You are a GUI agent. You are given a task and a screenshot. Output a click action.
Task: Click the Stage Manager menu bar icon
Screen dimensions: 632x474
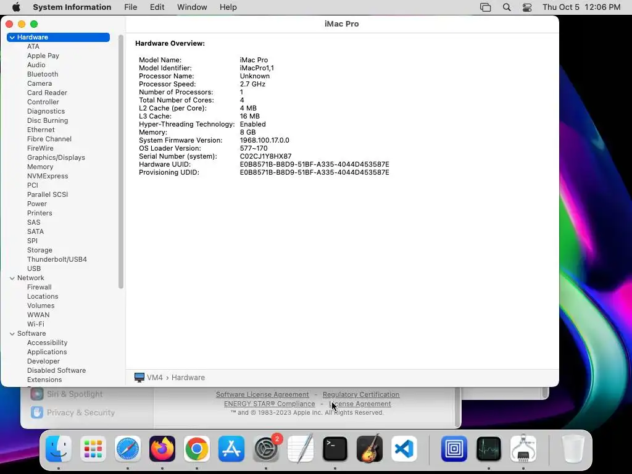486,7
